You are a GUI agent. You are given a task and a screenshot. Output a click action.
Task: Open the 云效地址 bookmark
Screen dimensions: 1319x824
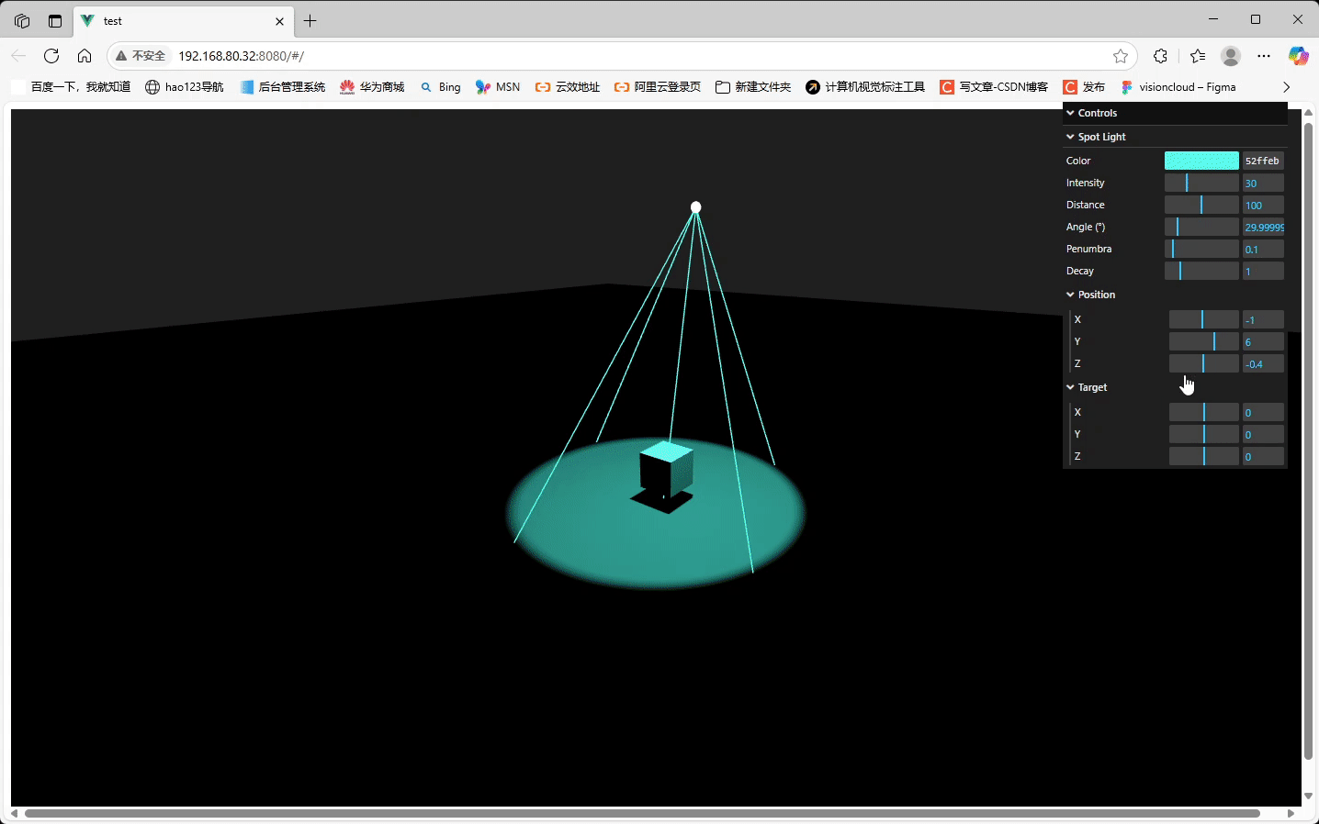pyautogui.click(x=568, y=87)
